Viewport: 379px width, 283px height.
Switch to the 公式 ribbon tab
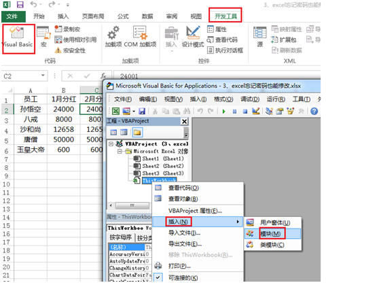tap(123, 16)
